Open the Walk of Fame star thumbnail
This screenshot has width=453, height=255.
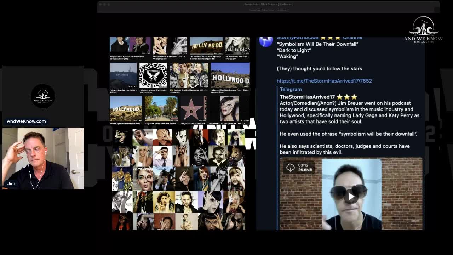click(x=193, y=109)
